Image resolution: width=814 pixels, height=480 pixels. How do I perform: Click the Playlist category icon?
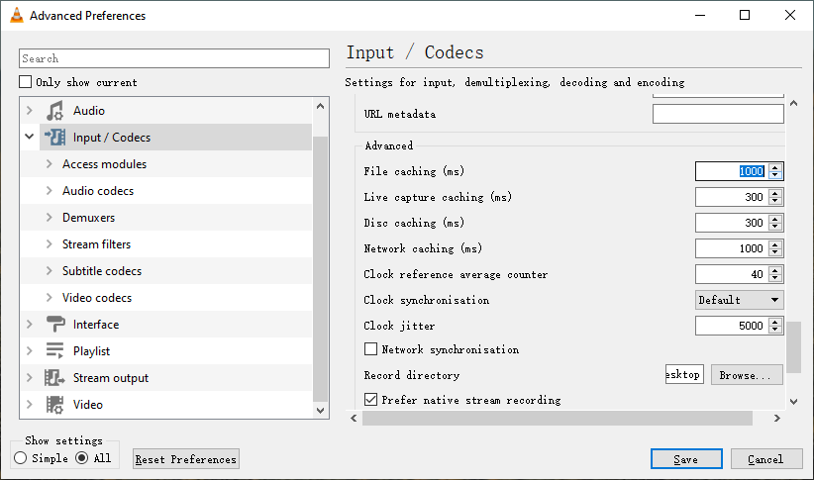pos(54,350)
